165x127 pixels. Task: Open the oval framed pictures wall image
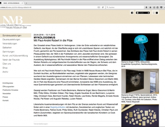pyautogui.click(x=140, y=115)
